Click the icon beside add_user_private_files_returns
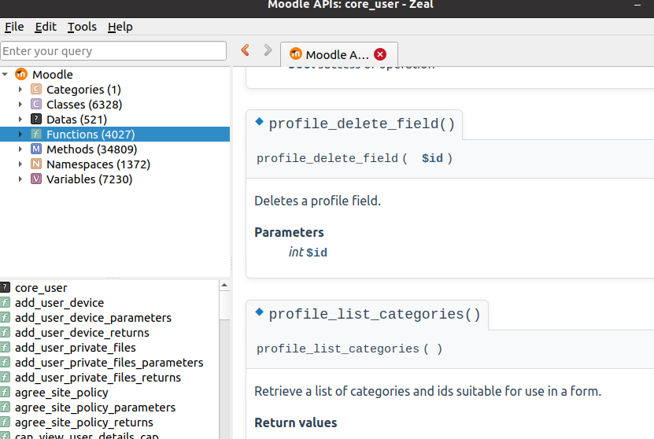Viewport: 654px width, 439px height. [5, 378]
